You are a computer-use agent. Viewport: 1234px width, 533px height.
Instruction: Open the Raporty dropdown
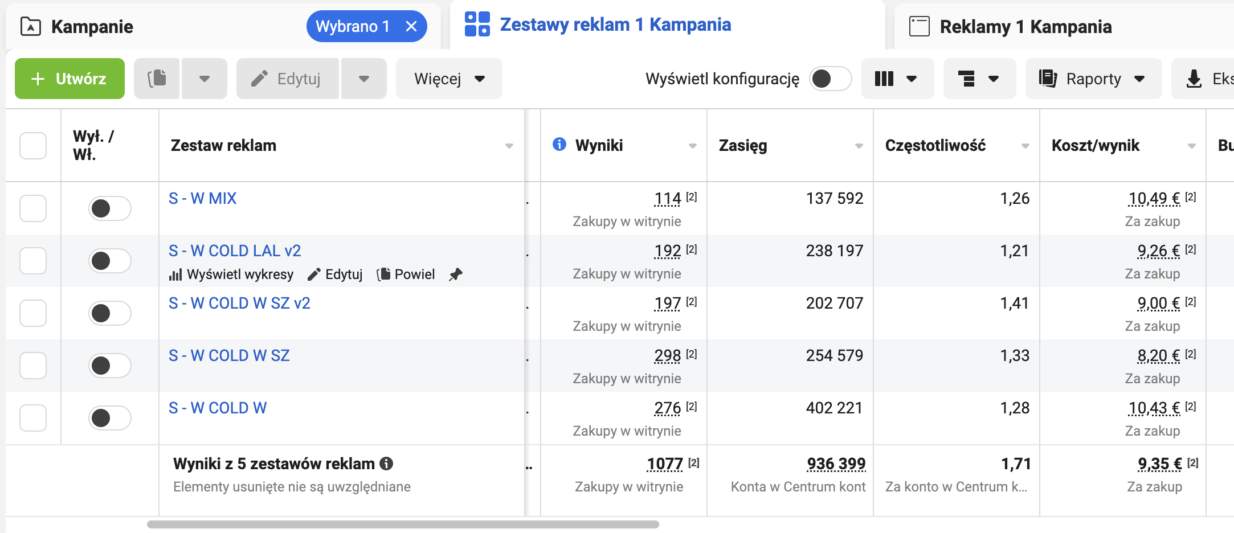pyautogui.click(x=1093, y=79)
